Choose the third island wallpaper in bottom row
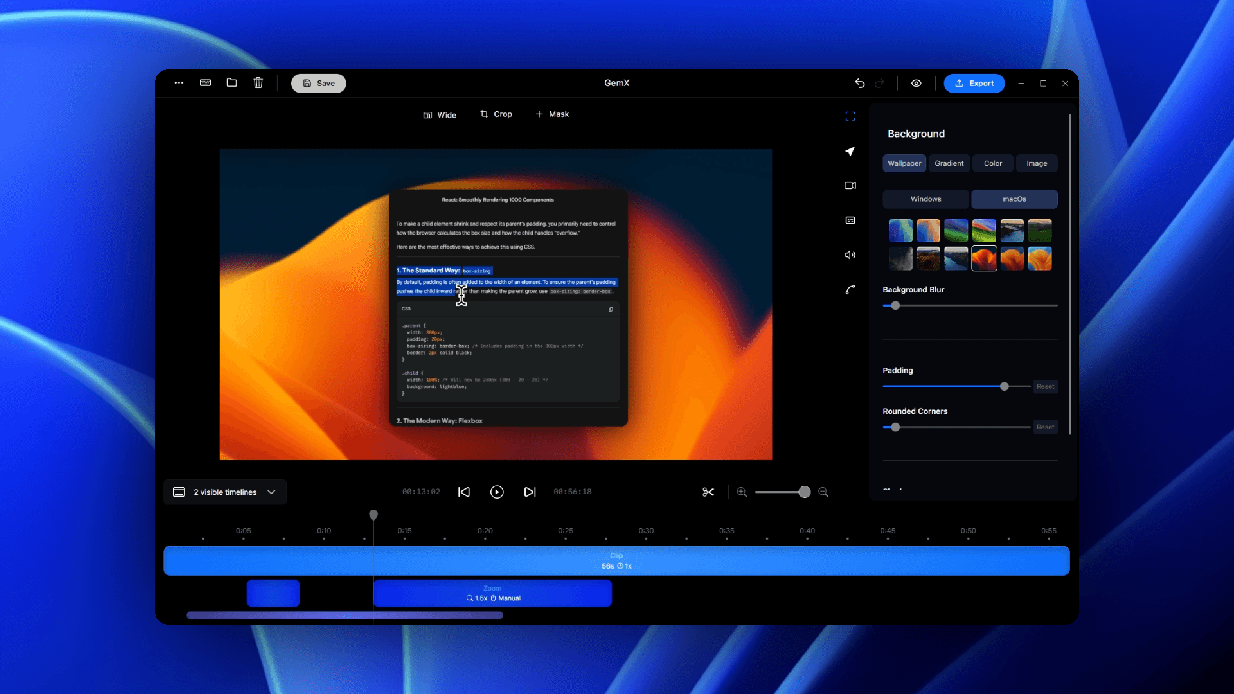Image resolution: width=1234 pixels, height=694 pixels. coord(956,258)
